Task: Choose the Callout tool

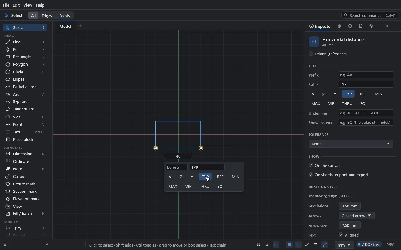Action: point(25,176)
